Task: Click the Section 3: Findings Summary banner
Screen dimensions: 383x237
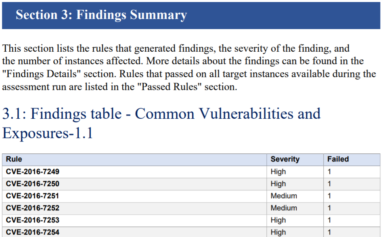Action: click(191, 15)
